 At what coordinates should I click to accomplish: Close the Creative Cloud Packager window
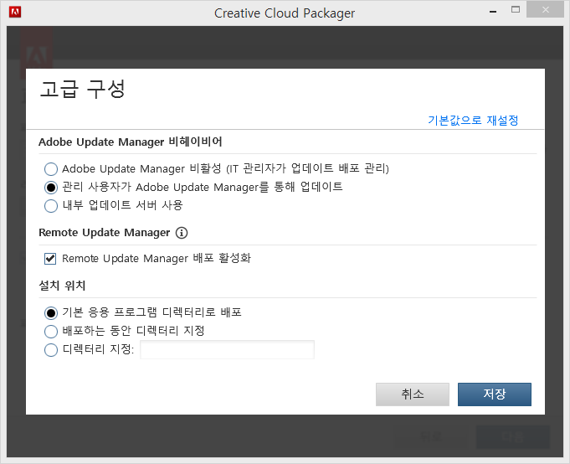(x=545, y=10)
